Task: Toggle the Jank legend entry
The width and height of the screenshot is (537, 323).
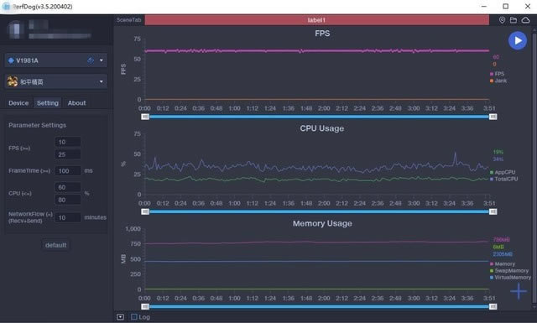Action: coord(498,81)
